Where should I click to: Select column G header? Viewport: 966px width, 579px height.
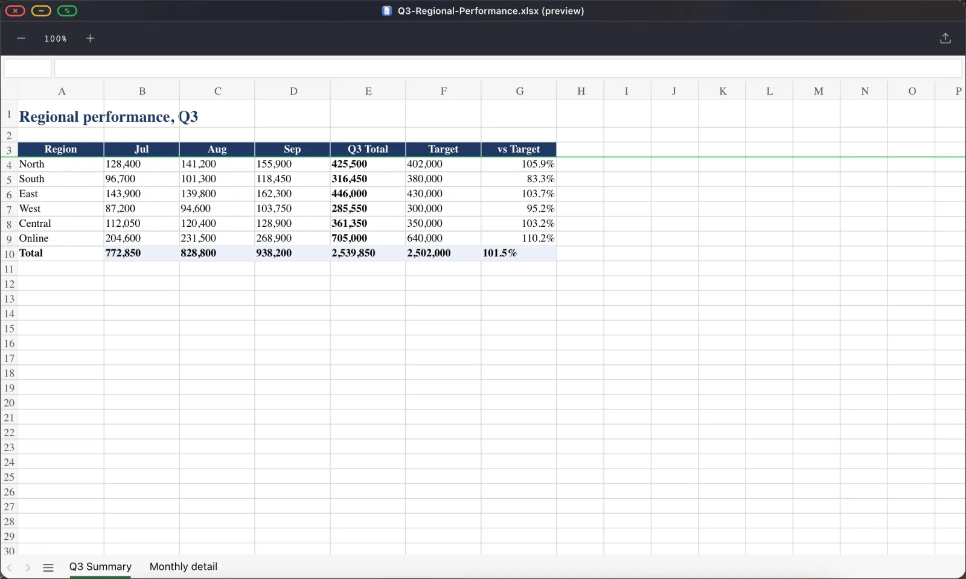coord(519,91)
